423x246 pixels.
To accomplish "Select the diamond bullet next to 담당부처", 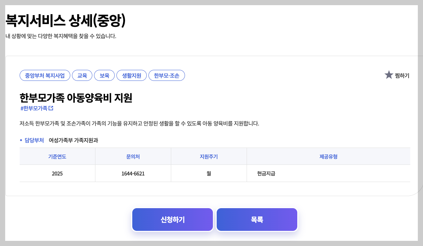I will [x=22, y=140].
